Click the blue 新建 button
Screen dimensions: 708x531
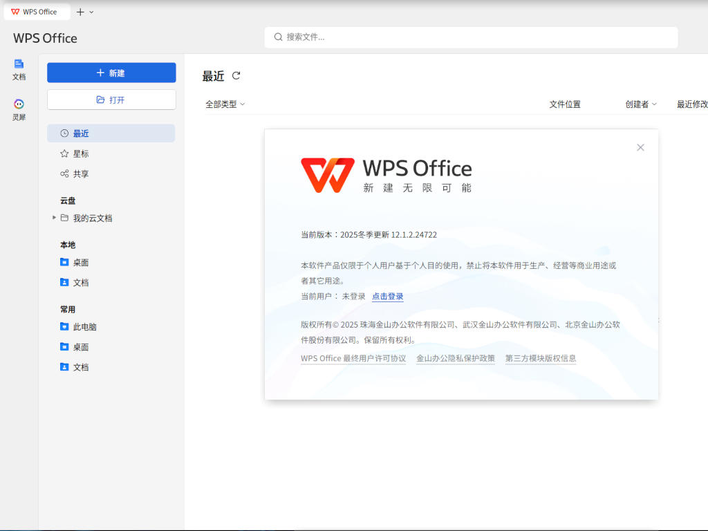(111, 73)
